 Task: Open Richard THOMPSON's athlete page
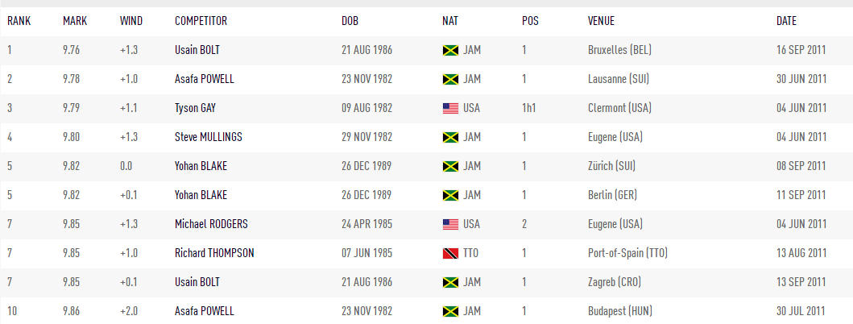coord(214,253)
